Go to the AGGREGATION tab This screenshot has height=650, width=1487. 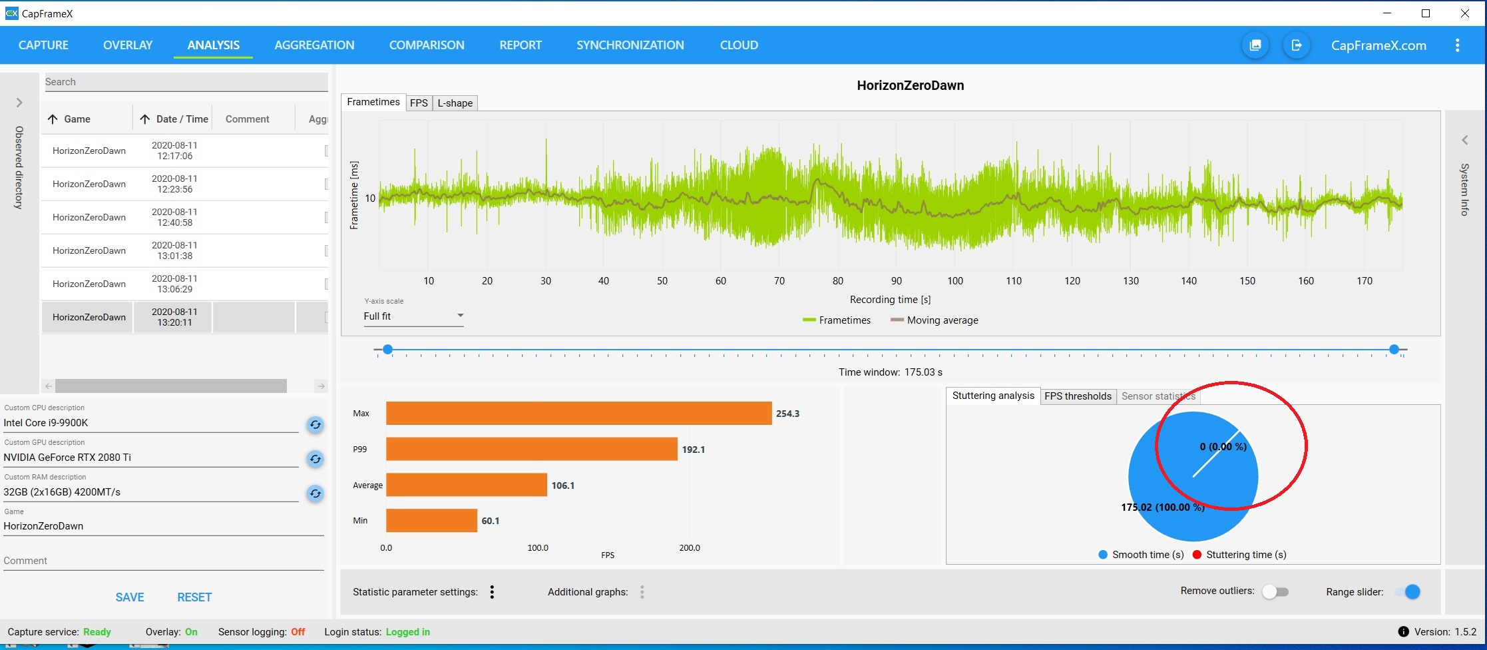(314, 45)
